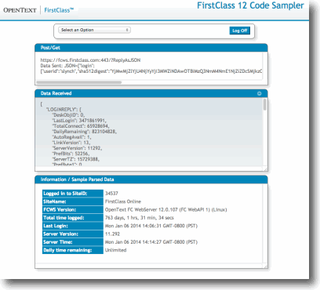Click the "TotalConnect": 65928694 line
Viewport: 320px width, 290px height.
point(81,126)
